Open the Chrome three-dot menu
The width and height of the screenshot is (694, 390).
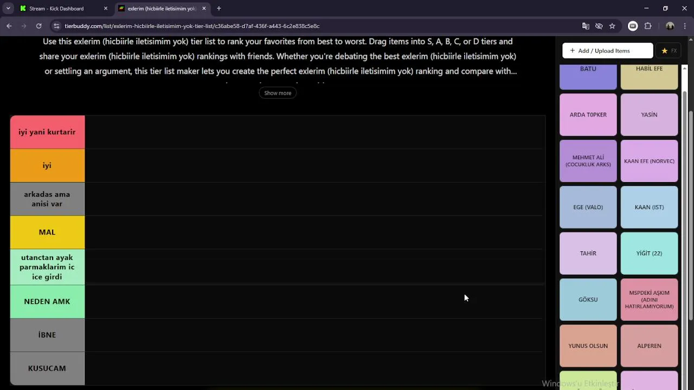pyautogui.click(x=685, y=26)
